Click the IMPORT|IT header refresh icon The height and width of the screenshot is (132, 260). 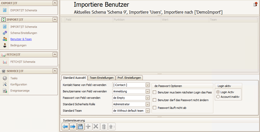[x=3, y=20]
